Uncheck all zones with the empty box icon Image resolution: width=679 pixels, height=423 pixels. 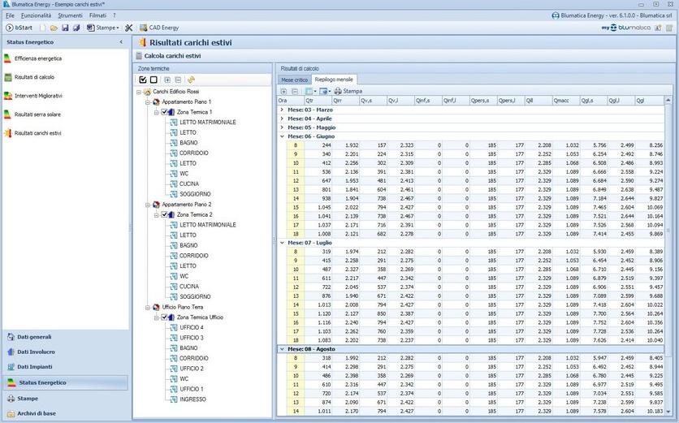[x=154, y=80]
